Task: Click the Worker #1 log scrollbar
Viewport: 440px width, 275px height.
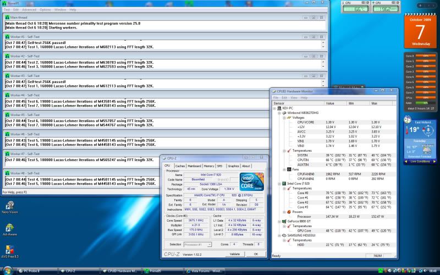Action: click(x=323, y=45)
